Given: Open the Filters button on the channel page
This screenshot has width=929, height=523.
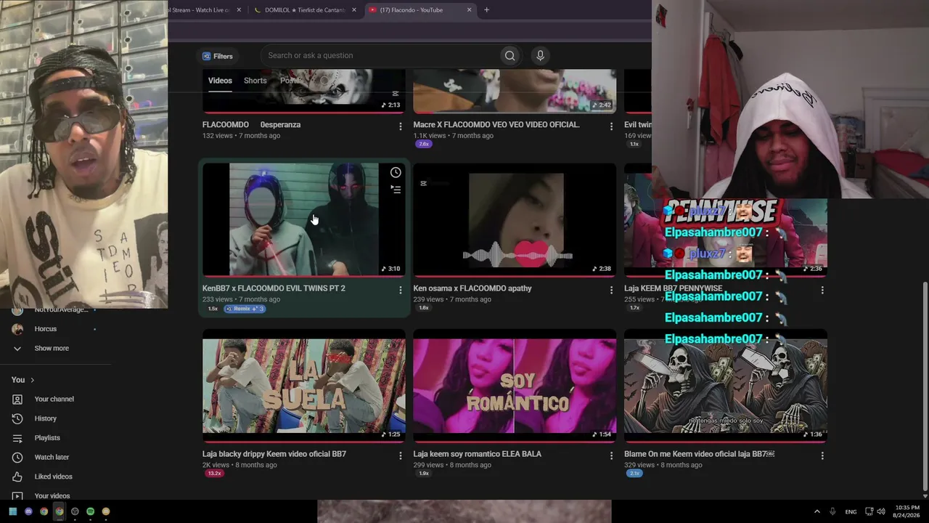Looking at the screenshot, I should pos(218,56).
